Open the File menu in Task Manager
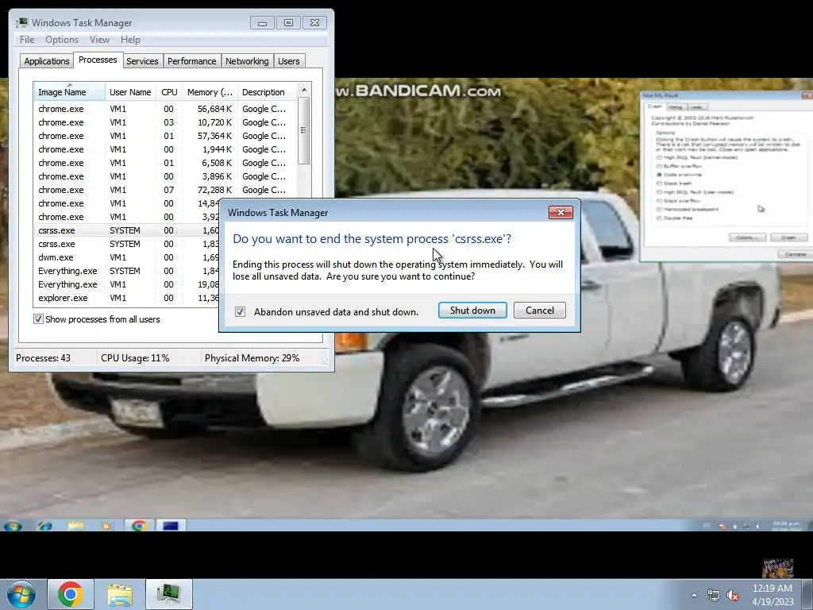This screenshot has height=610, width=813. coord(27,40)
